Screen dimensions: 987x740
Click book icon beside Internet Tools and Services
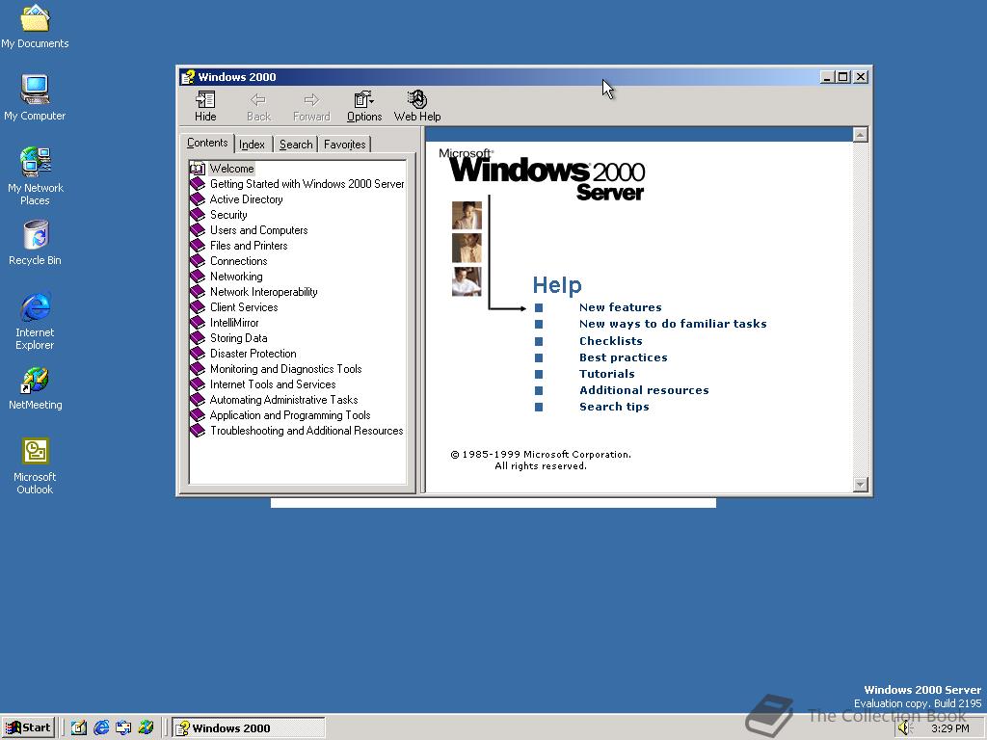[198, 384]
